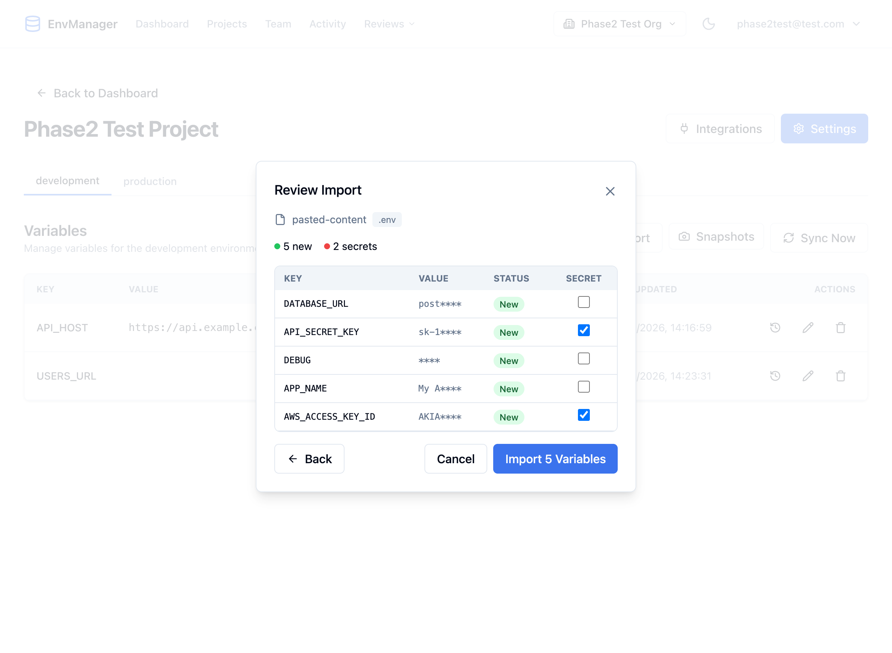View API_HOST history via clock icon
The height and width of the screenshot is (653, 892).
(x=775, y=327)
